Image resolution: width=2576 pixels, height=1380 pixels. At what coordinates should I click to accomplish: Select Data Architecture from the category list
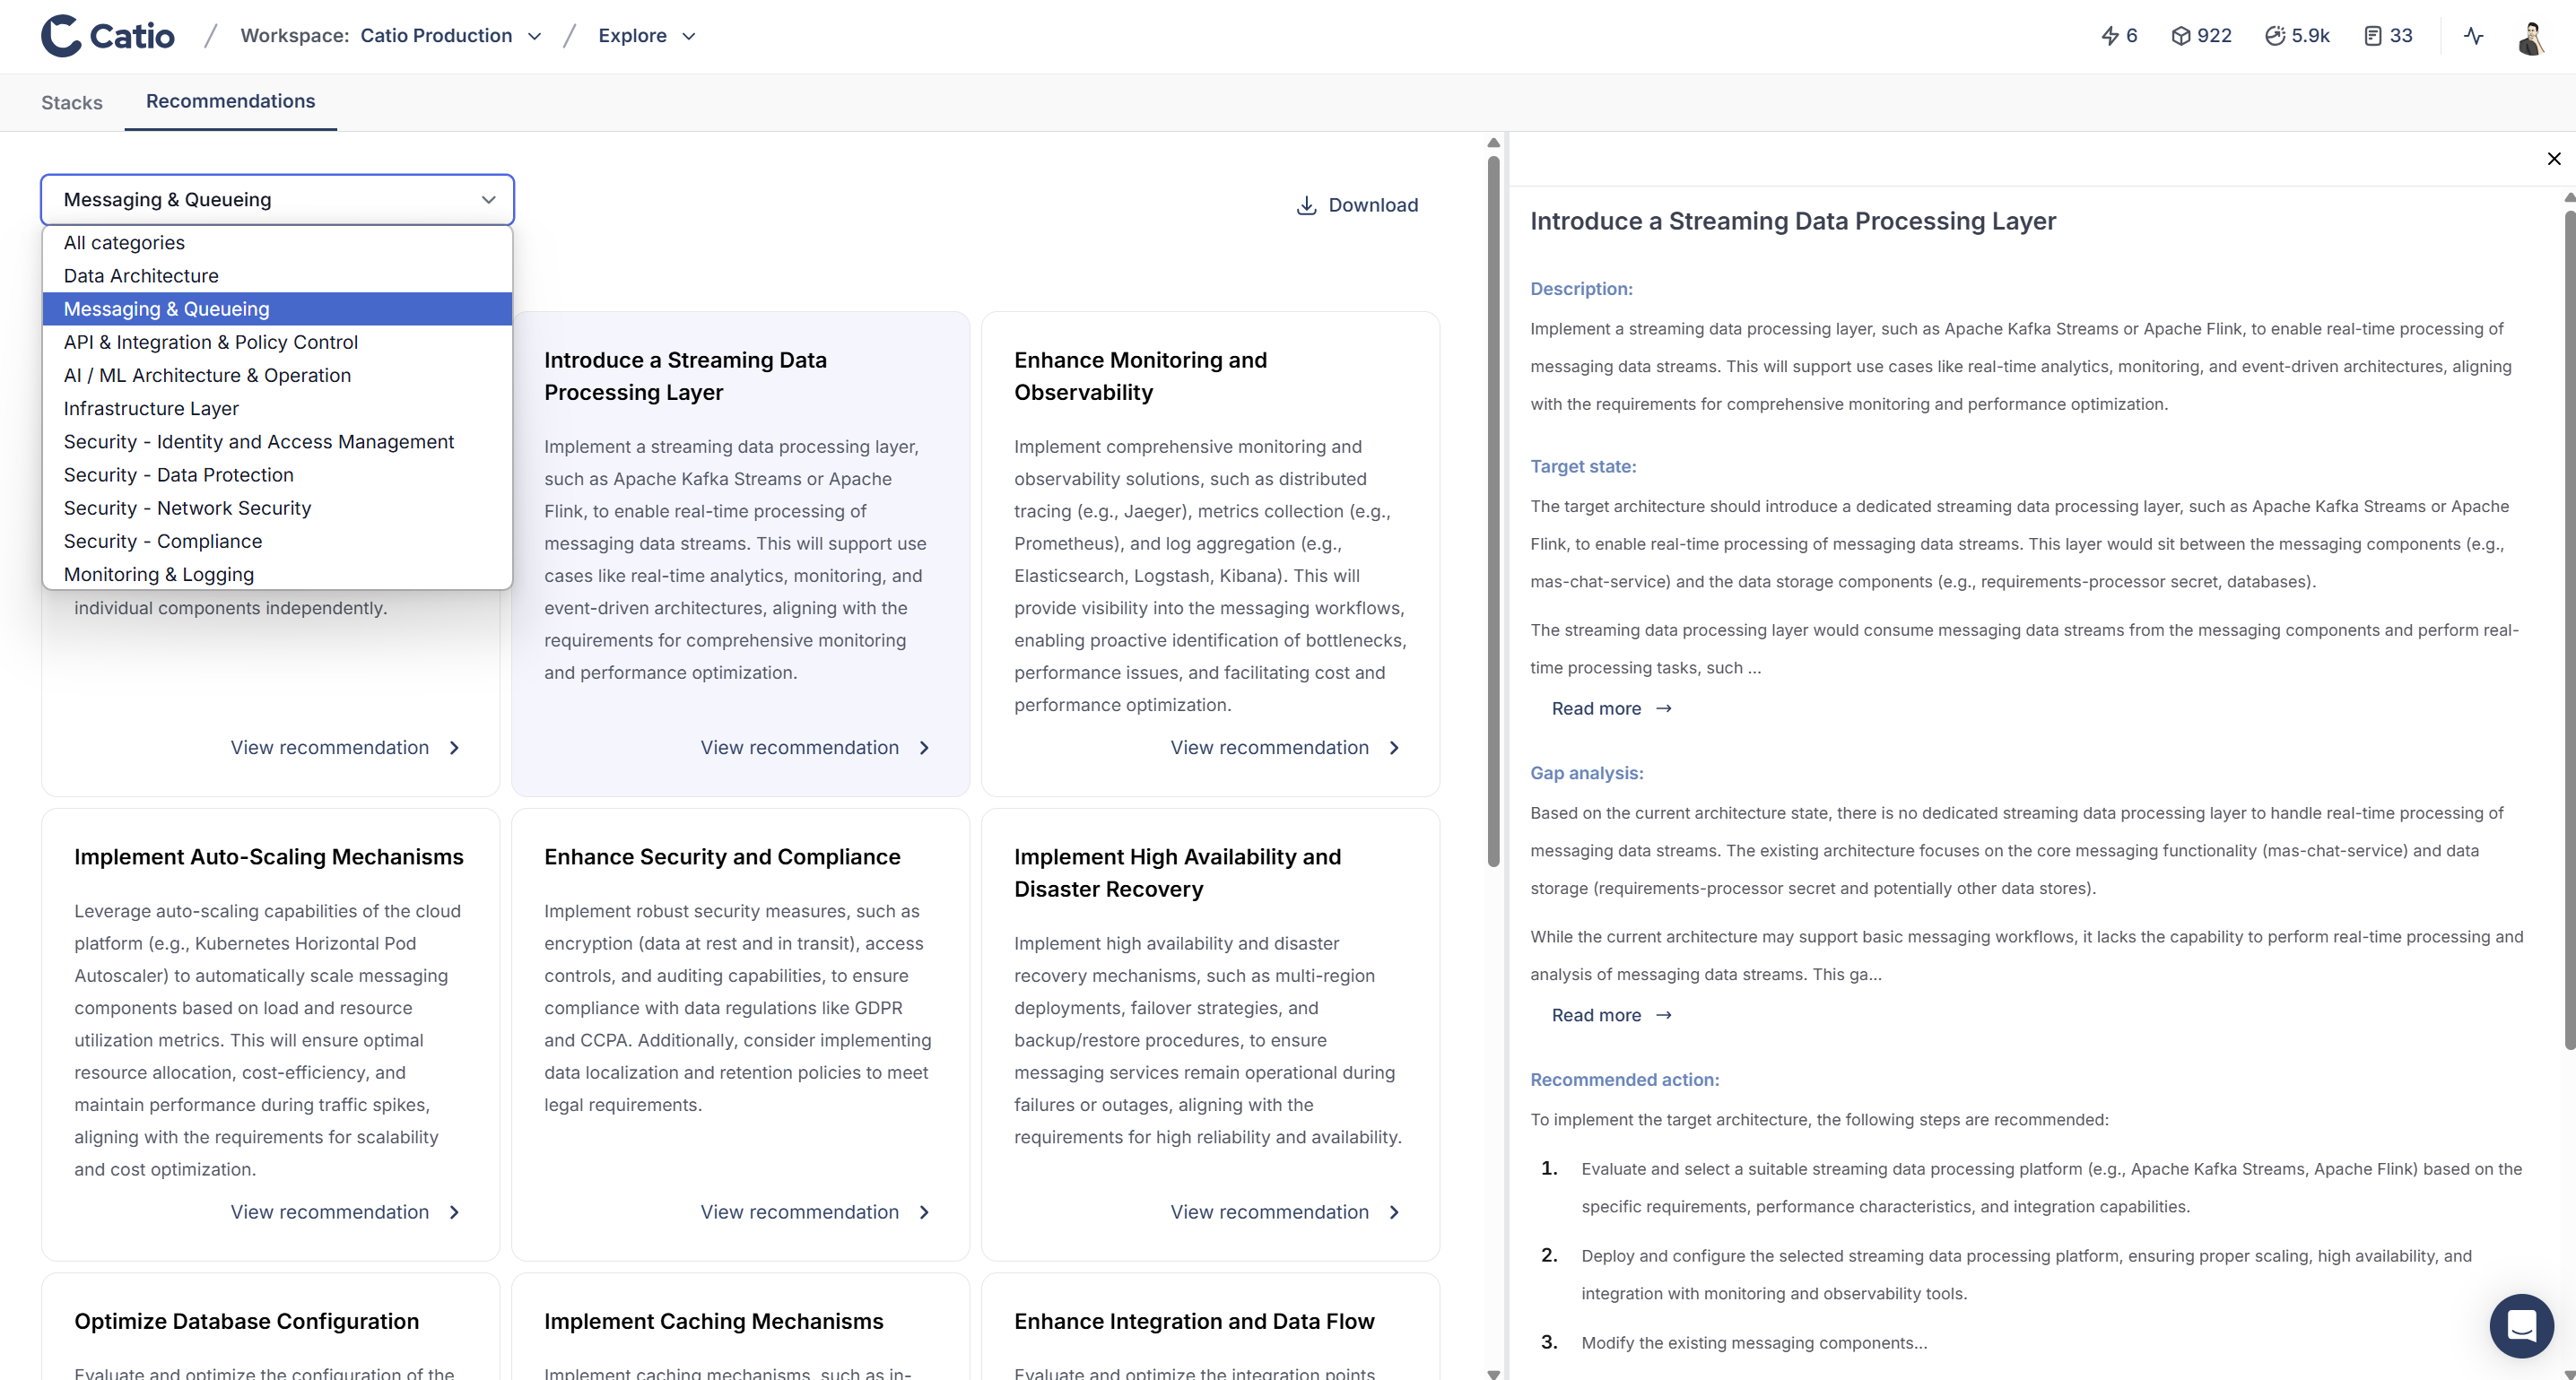(x=141, y=276)
